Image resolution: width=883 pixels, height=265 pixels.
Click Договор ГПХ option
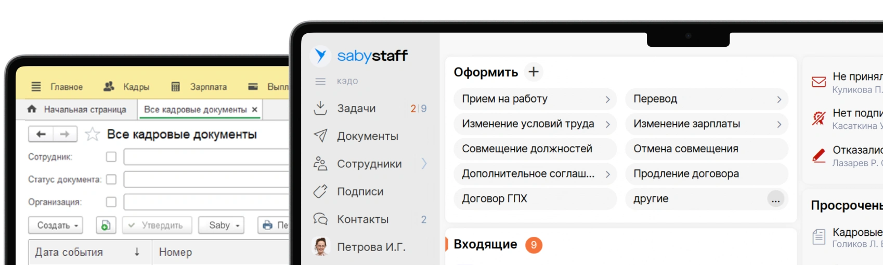(x=535, y=198)
